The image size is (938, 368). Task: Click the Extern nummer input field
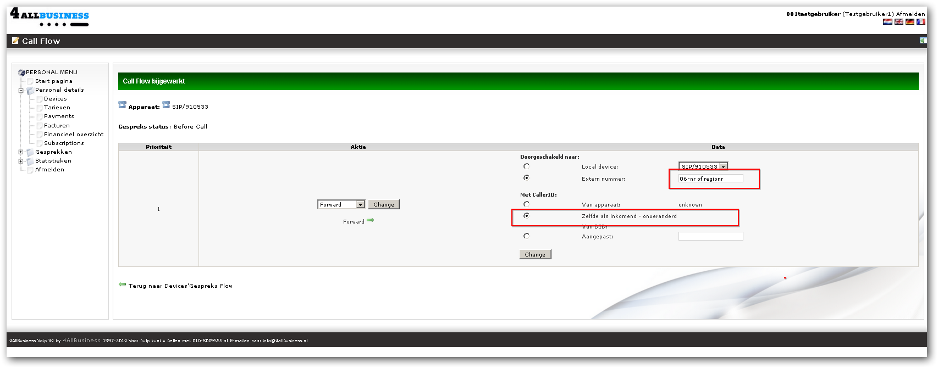pos(710,179)
